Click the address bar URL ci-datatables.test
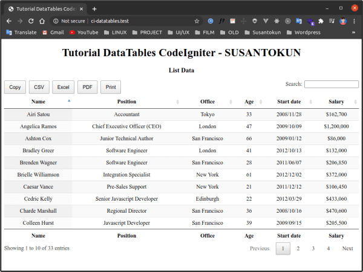Viewport: 363px width, 272px height. 110,21
